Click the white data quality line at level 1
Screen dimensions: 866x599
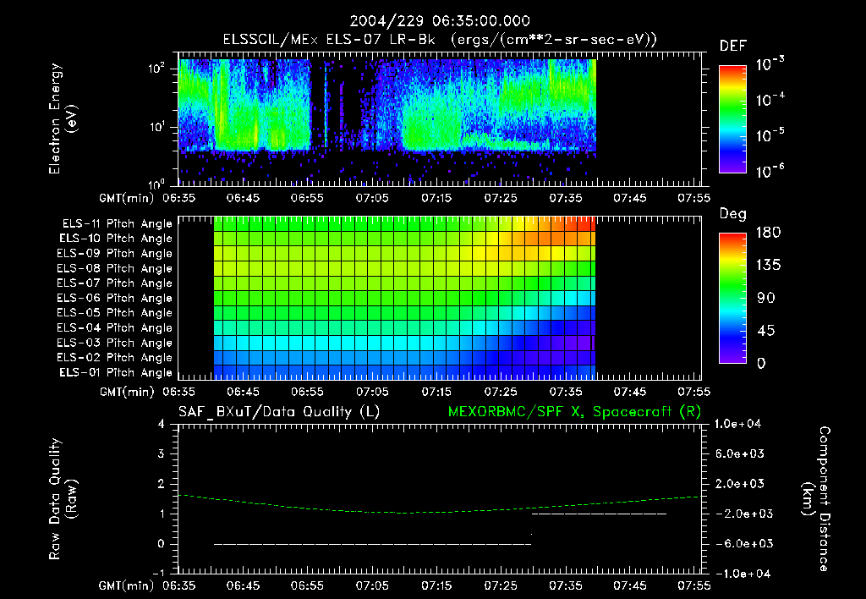tap(600, 514)
